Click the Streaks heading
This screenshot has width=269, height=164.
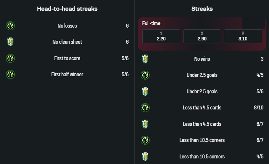(202, 9)
